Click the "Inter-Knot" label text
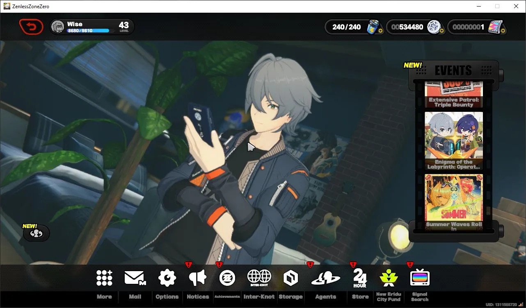The height and width of the screenshot is (308, 526). click(x=259, y=297)
